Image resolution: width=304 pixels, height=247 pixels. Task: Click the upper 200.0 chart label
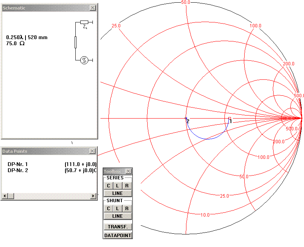click(288, 64)
